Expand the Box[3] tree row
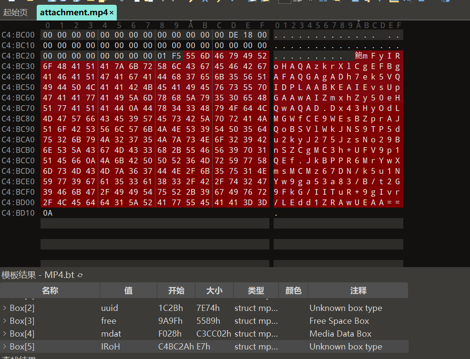The image size is (470, 359). click(x=4, y=321)
